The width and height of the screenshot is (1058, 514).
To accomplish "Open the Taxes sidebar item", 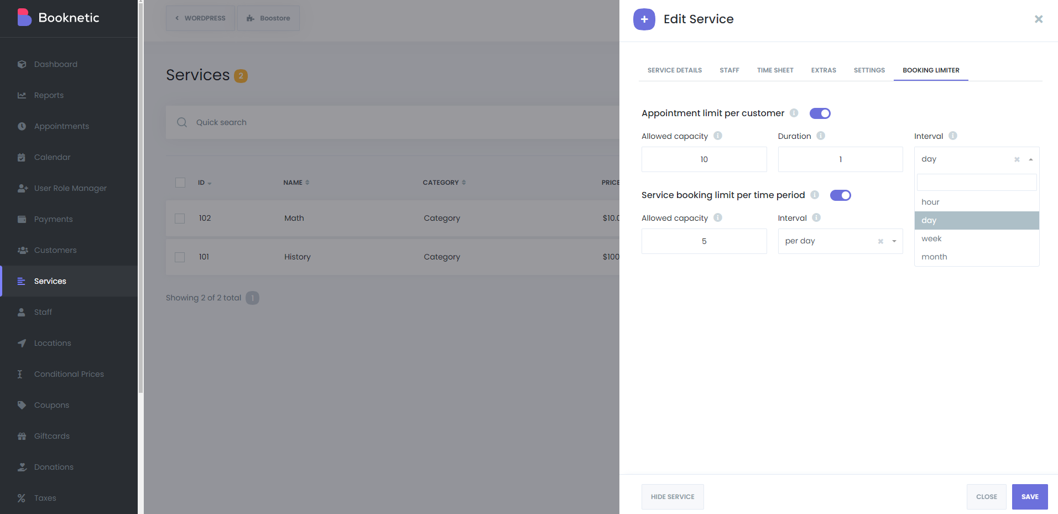I will [45, 498].
